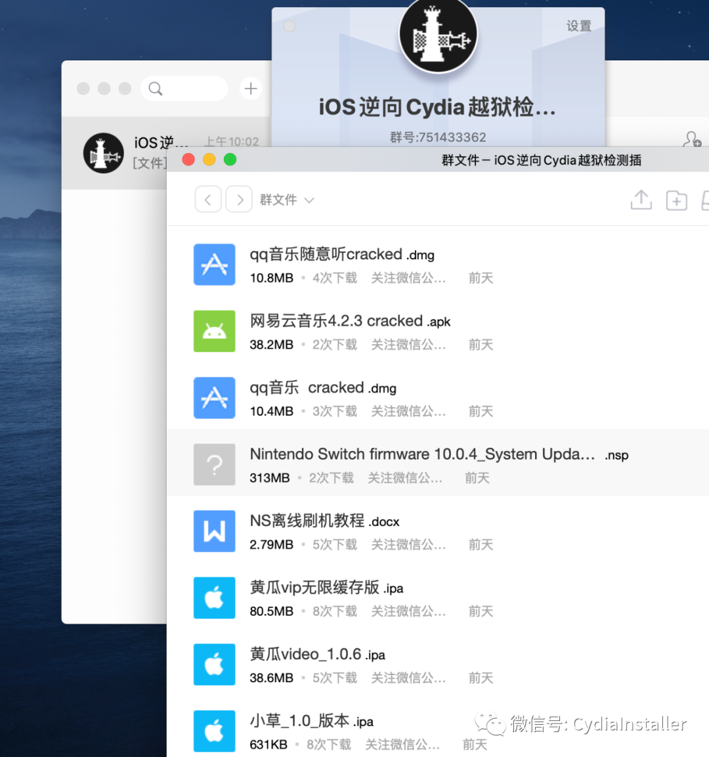709x757 pixels.
Task: Click the 2.79MB file size text
Action: pos(271,544)
